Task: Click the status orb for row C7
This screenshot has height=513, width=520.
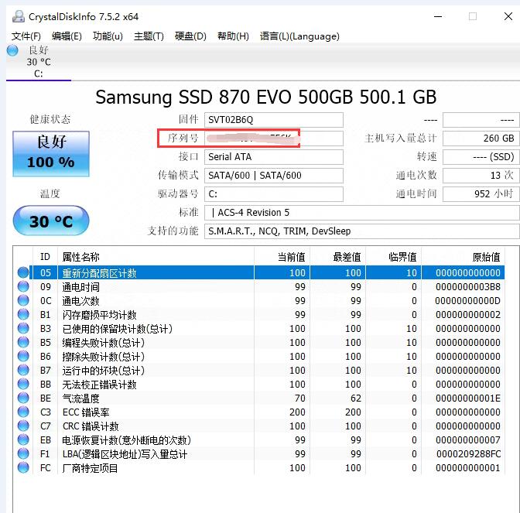Action: [x=23, y=426]
